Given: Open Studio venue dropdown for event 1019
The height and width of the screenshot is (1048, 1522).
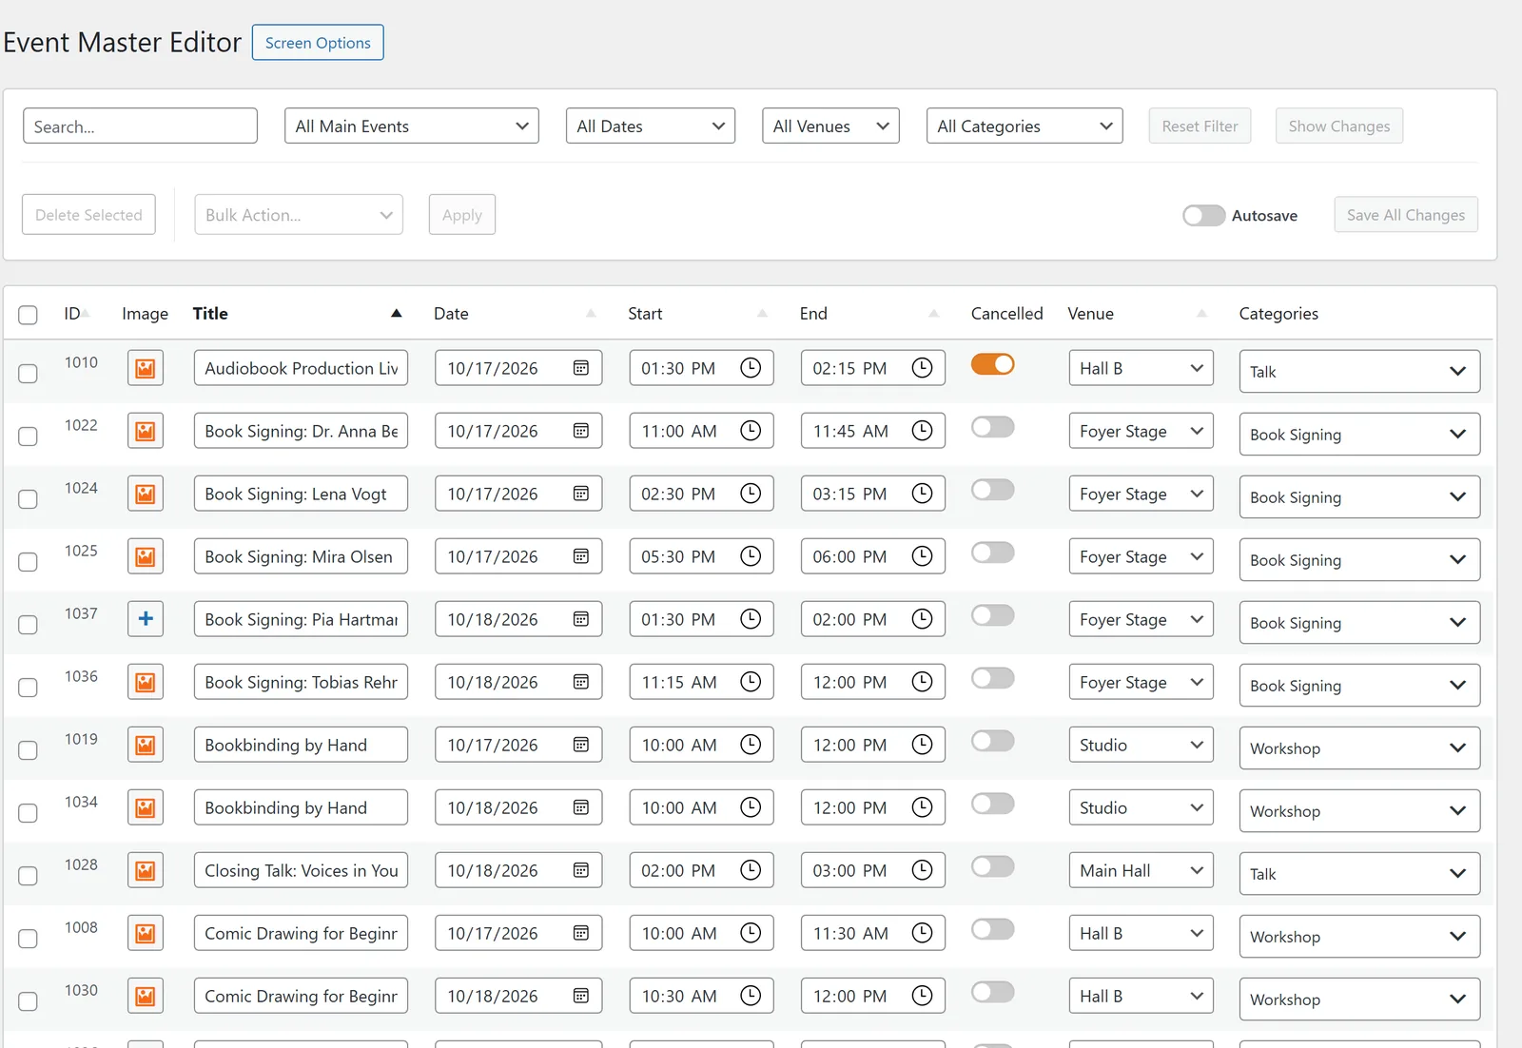Looking at the screenshot, I should point(1141,745).
